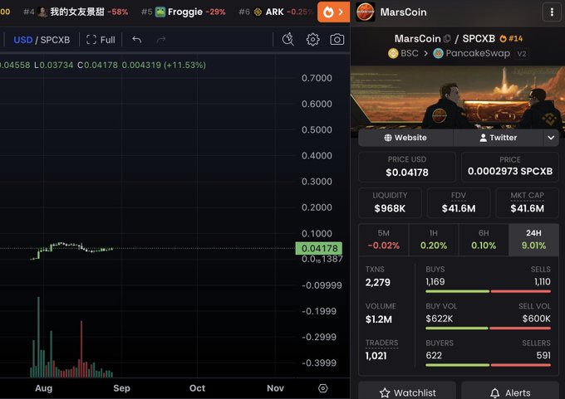Open the time axis settings icon
Viewport: 565px width, 399px height.
[323, 388]
